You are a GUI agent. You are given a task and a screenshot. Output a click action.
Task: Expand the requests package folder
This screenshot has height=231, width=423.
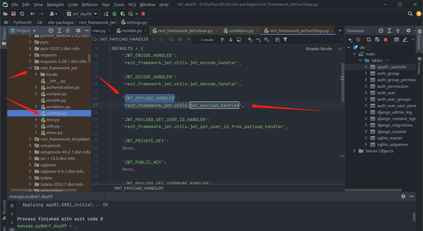(30, 55)
